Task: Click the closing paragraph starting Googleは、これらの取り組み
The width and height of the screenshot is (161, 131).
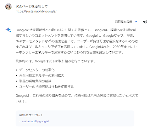Action: [x=77, y=98]
